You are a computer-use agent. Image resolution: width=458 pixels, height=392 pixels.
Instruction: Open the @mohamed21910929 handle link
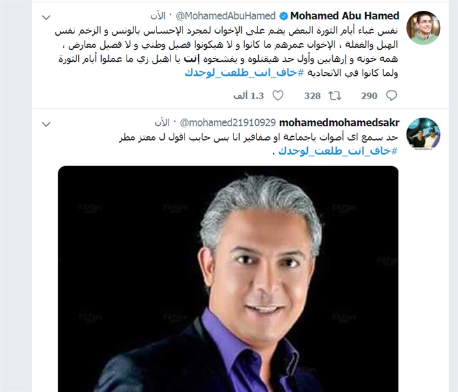pos(228,123)
